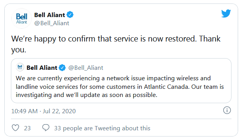The image size is (242, 140).
Task: Click the service is now restored text
Action: [x=155, y=39]
